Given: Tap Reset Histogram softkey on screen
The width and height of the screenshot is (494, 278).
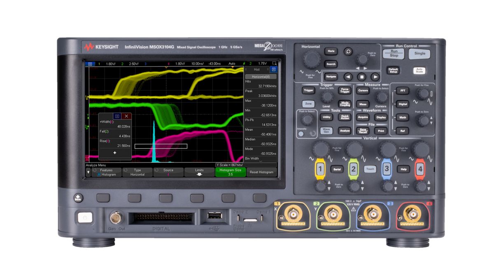Looking at the screenshot, I should coord(261,172).
